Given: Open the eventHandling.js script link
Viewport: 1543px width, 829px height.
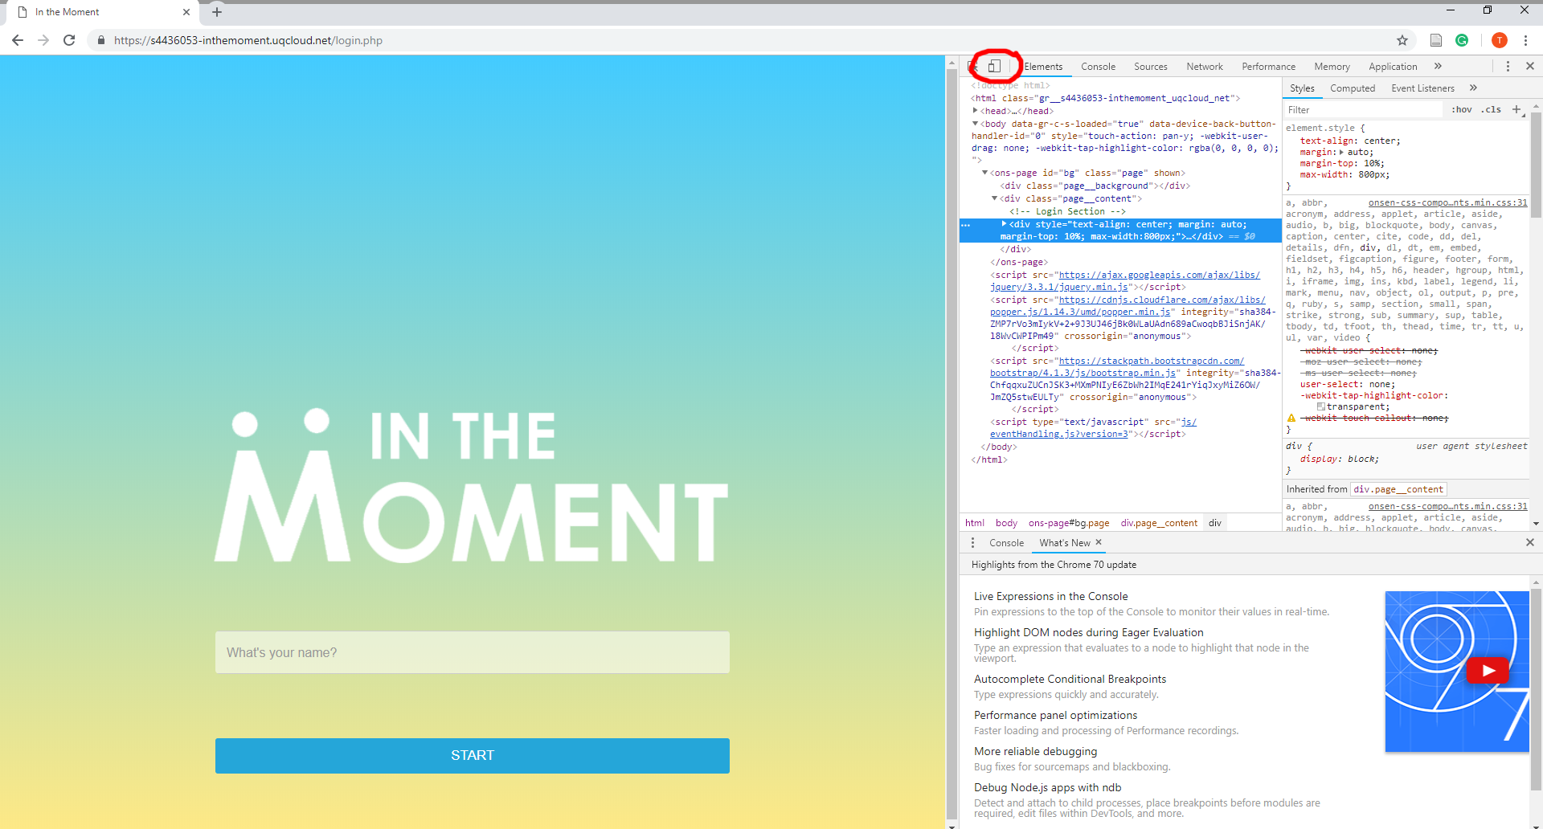Looking at the screenshot, I should click(1093, 427).
